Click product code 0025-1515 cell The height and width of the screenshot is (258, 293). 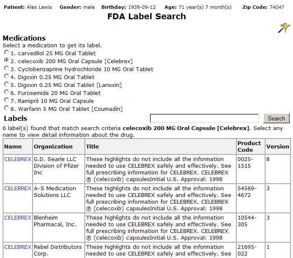pos(250,169)
